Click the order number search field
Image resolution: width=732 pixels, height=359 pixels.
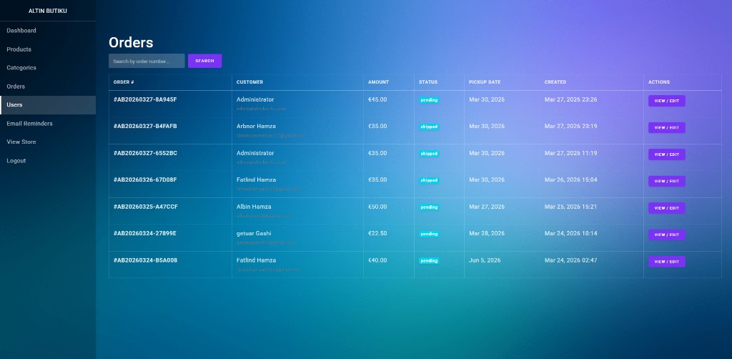click(147, 61)
